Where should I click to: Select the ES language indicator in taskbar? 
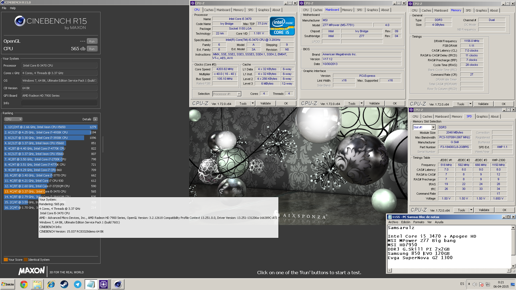462,284
